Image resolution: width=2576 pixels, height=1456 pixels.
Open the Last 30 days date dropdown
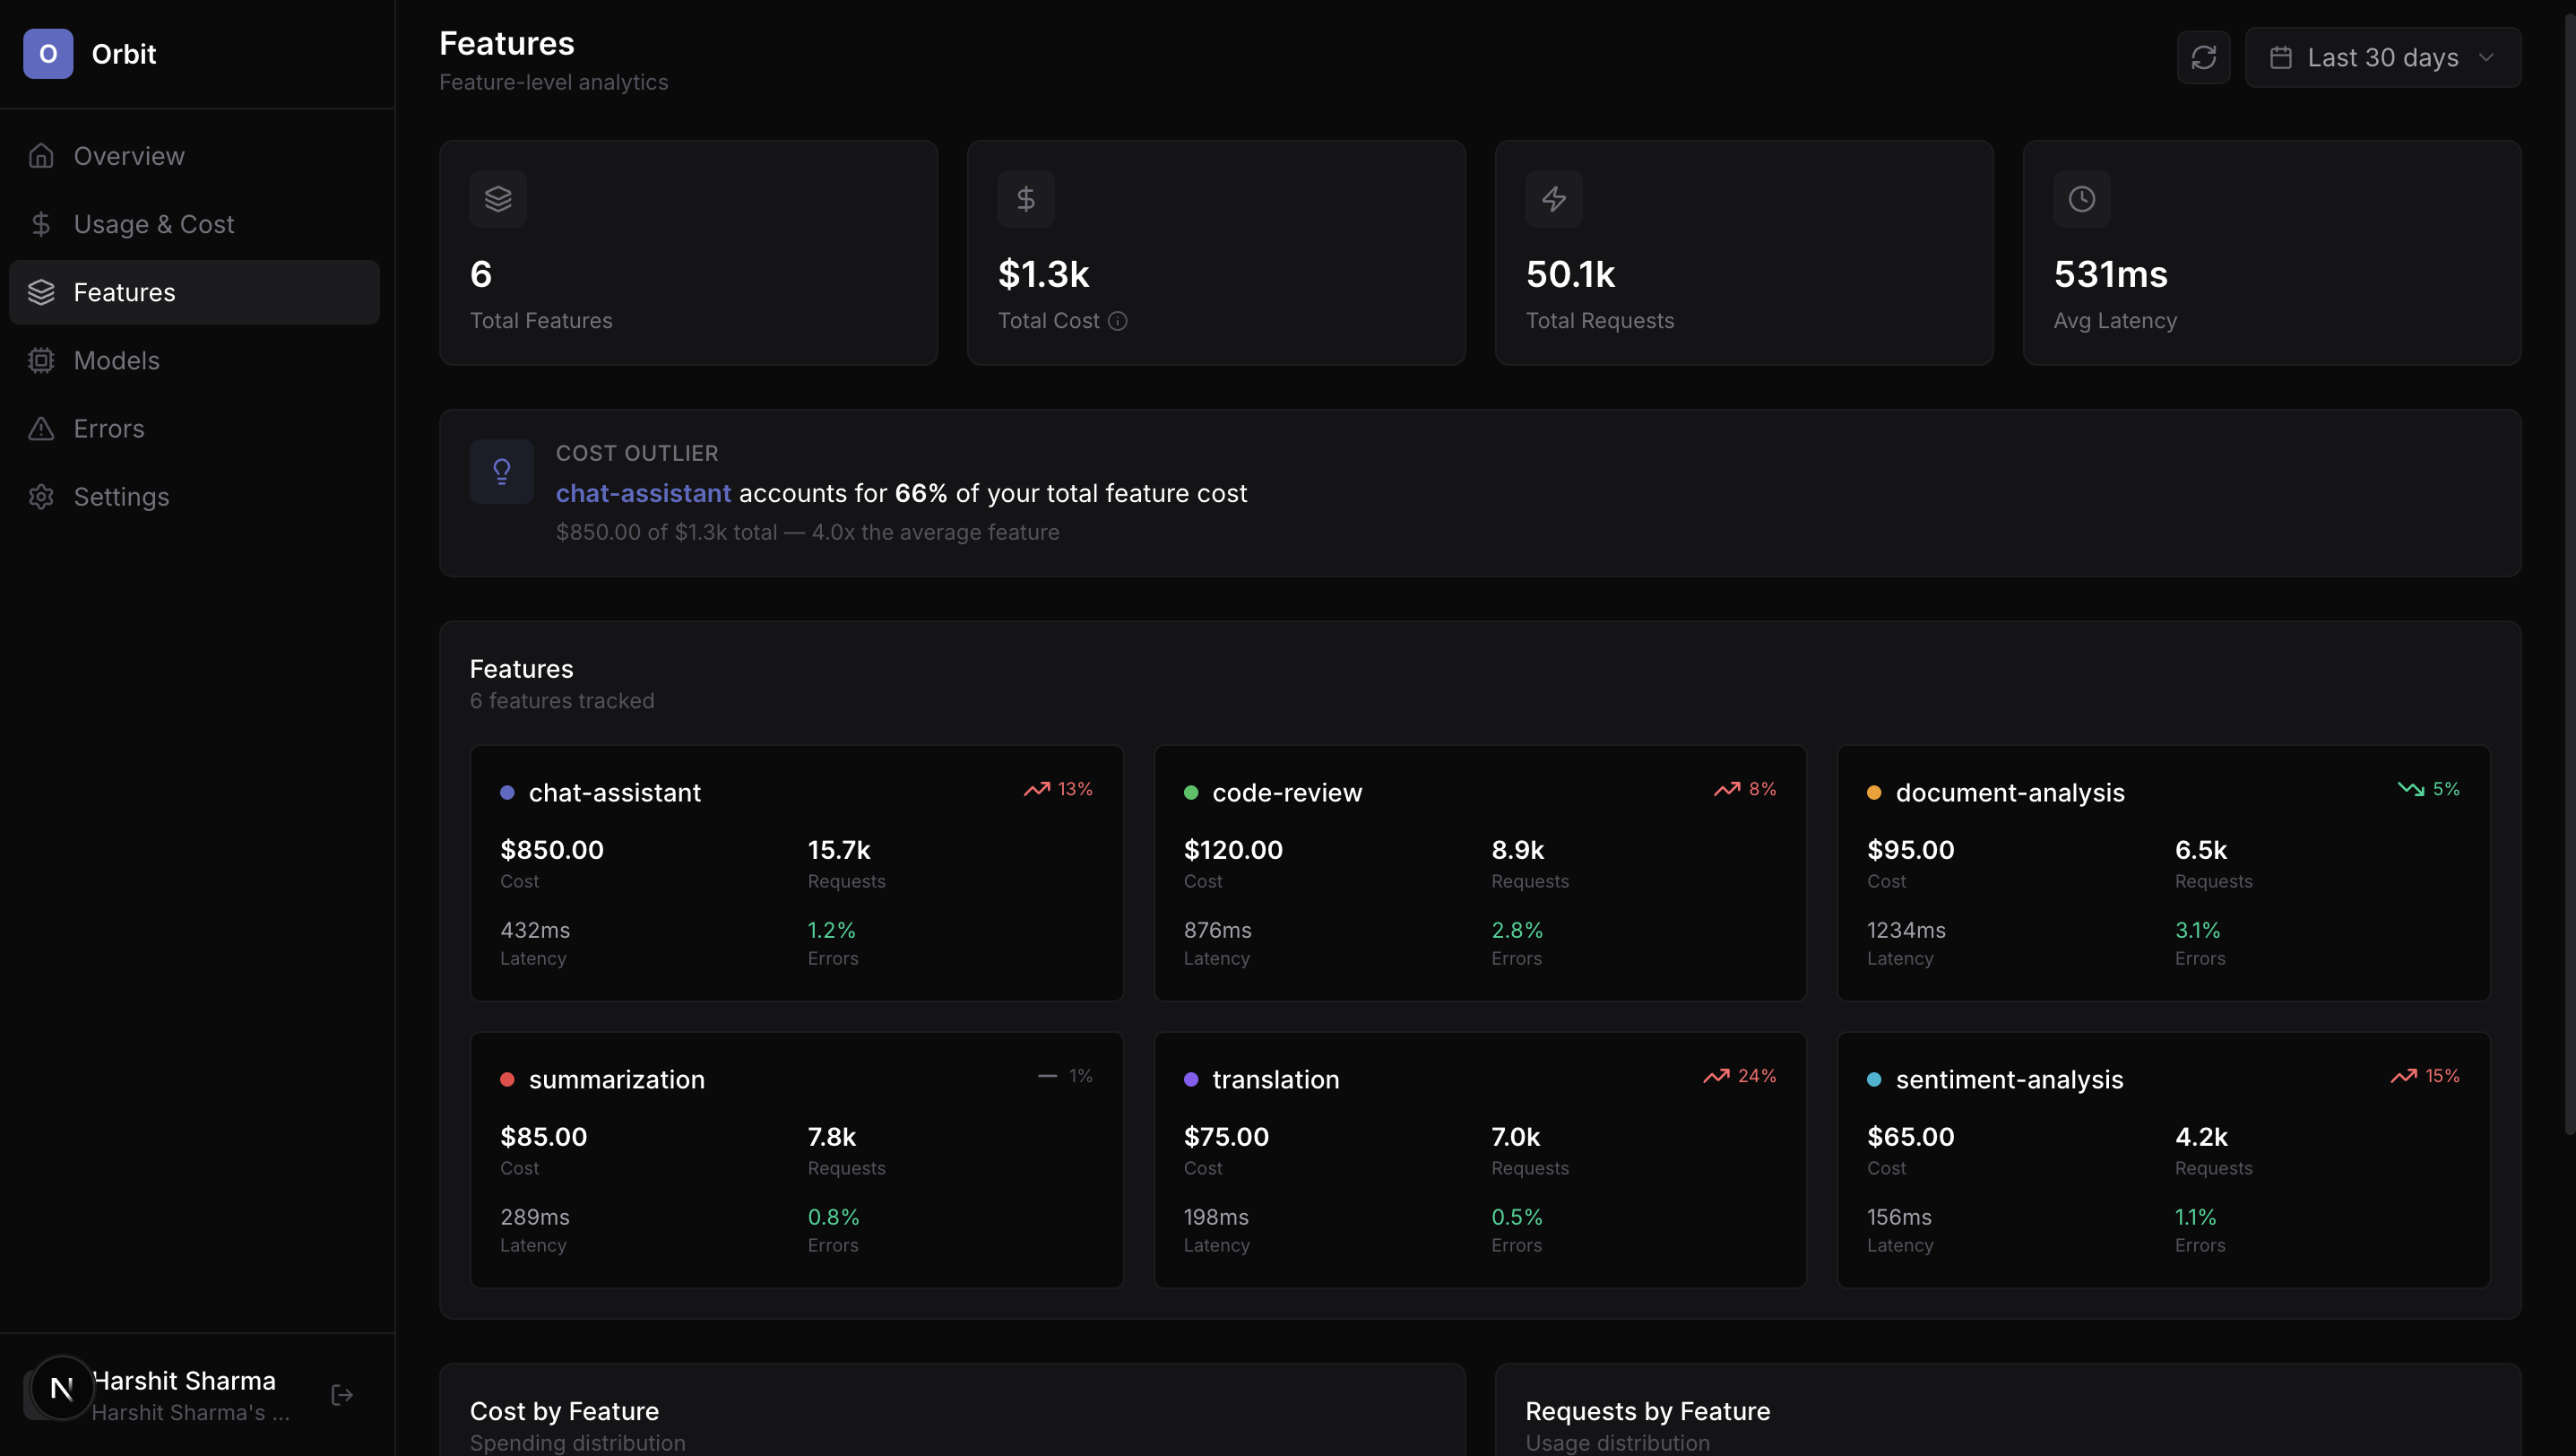pyautogui.click(x=2381, y=57)
